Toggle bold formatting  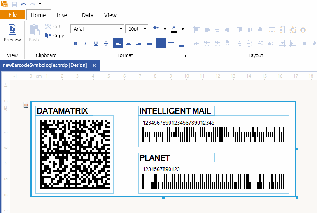[75, 43]
